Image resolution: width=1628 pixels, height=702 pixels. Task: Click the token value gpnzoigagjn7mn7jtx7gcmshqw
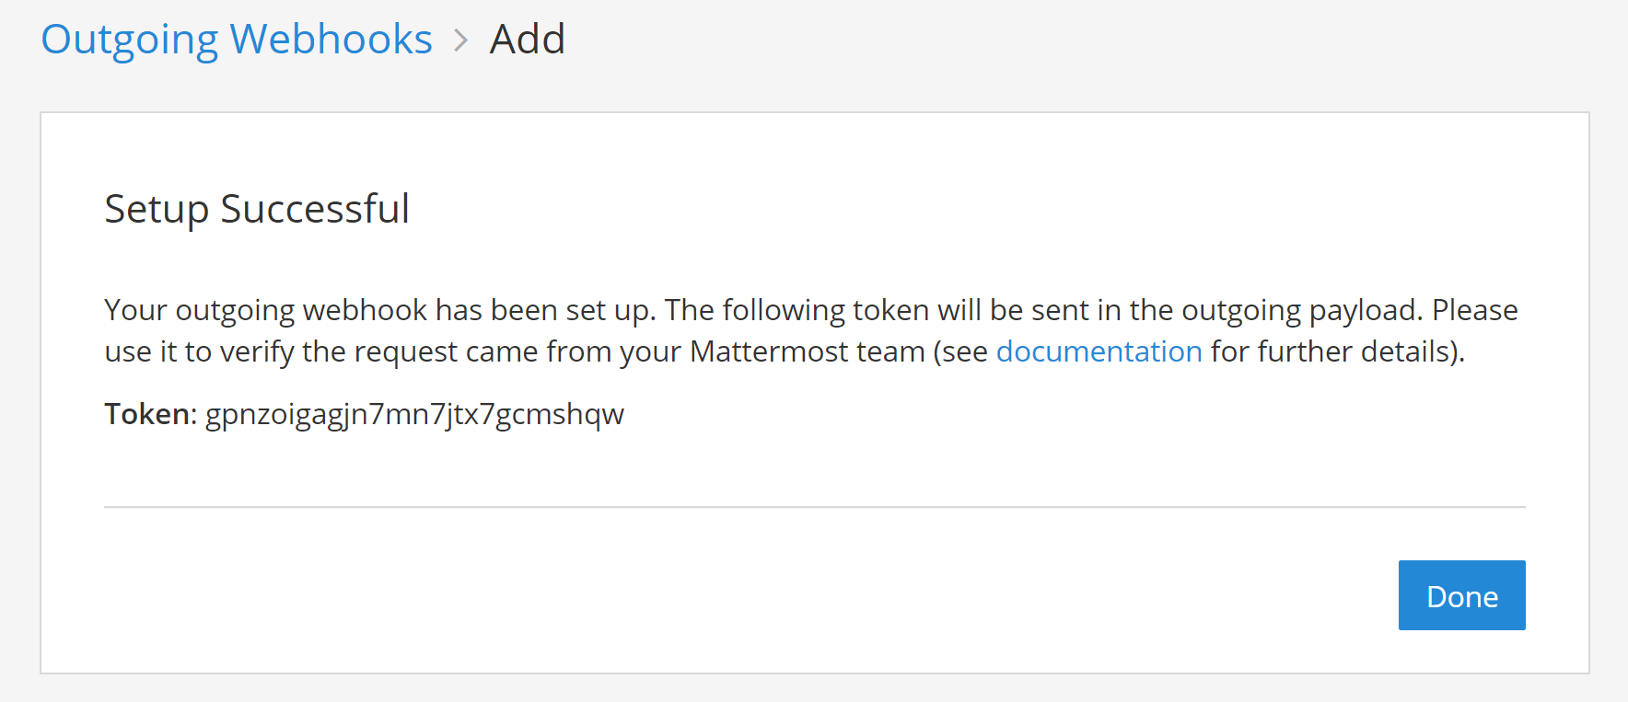[414, 414]
